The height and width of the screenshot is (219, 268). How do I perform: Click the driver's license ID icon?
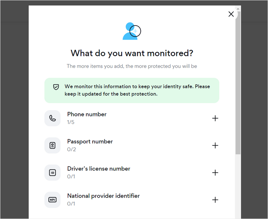pos(53,173)
